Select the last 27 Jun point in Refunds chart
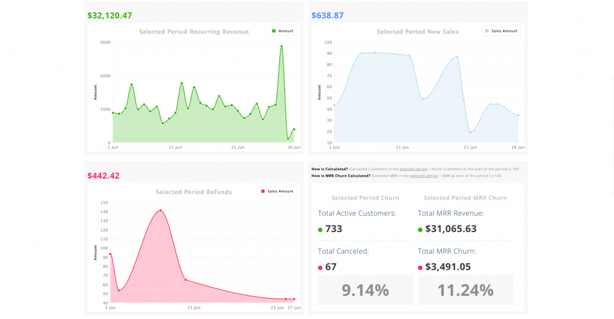Viewport: 614px width, 319px height. (x=294, y=299)
